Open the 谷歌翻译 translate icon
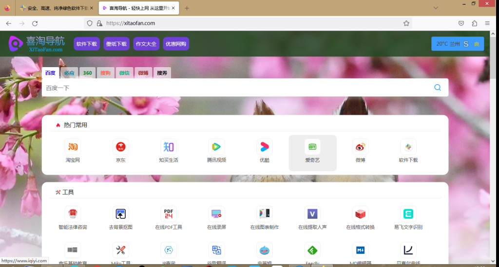Viewport: 499px width, 267px height. tap(216, 250)
